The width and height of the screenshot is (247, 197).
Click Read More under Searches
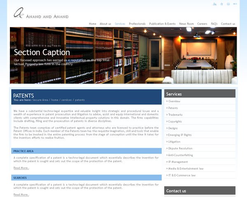21,195
